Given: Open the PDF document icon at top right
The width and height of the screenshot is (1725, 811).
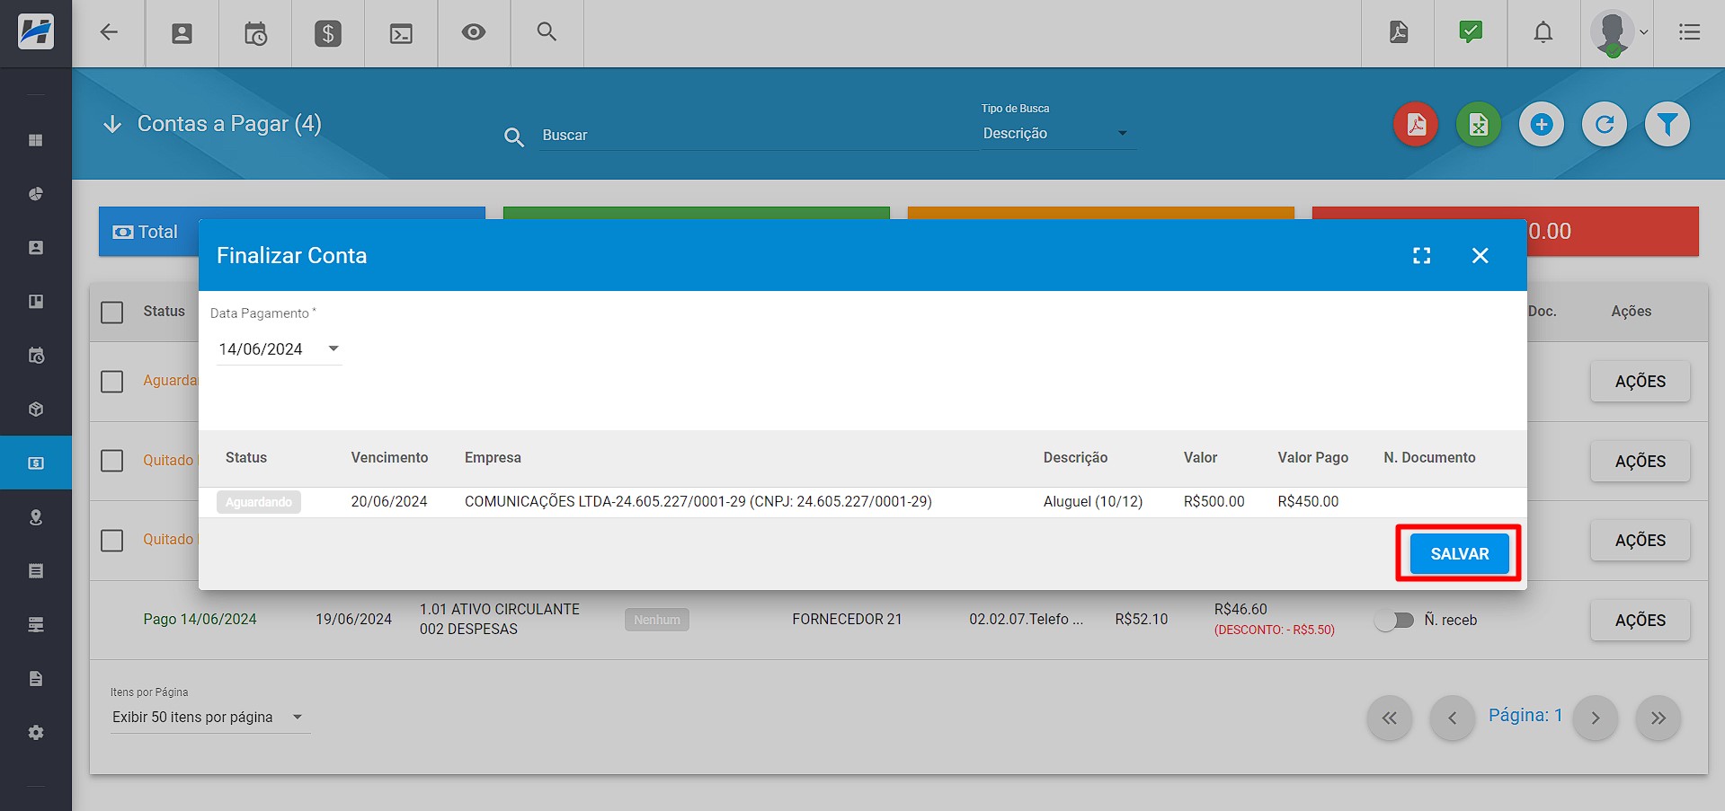Looking at the screenshot, I should click(1398, 32).
